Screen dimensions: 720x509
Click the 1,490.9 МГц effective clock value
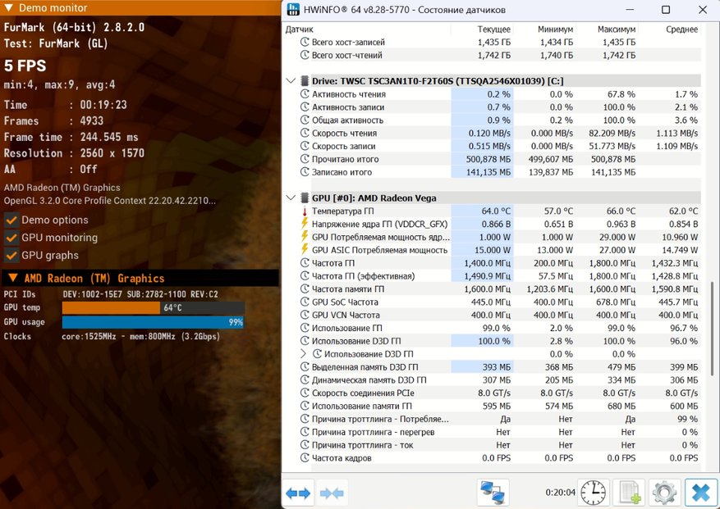tap(487, 276)
